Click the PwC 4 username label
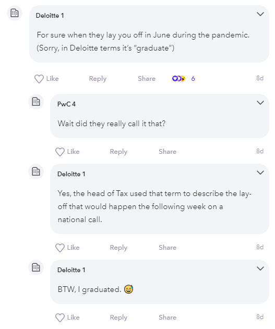This screenshot has width=275, height=329. 67,104
